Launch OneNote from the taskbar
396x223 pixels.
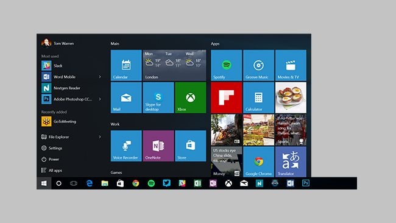[x=213, y=183]
